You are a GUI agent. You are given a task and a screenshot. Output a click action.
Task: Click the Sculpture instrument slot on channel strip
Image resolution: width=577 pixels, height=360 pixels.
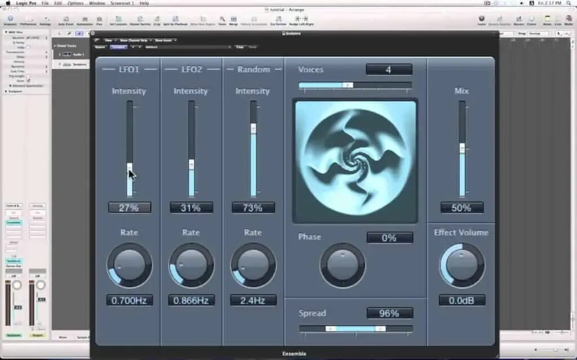14,261
